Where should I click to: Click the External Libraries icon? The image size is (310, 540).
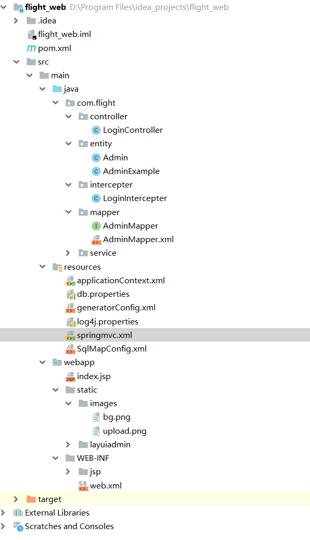[18, 513]
